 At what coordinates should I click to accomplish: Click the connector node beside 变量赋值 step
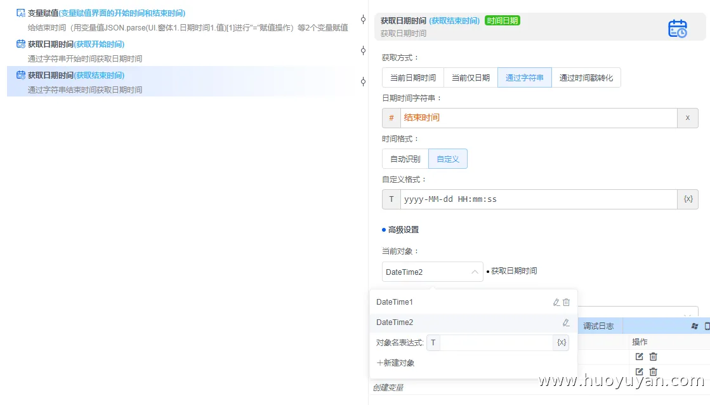[x=363, y=19]
